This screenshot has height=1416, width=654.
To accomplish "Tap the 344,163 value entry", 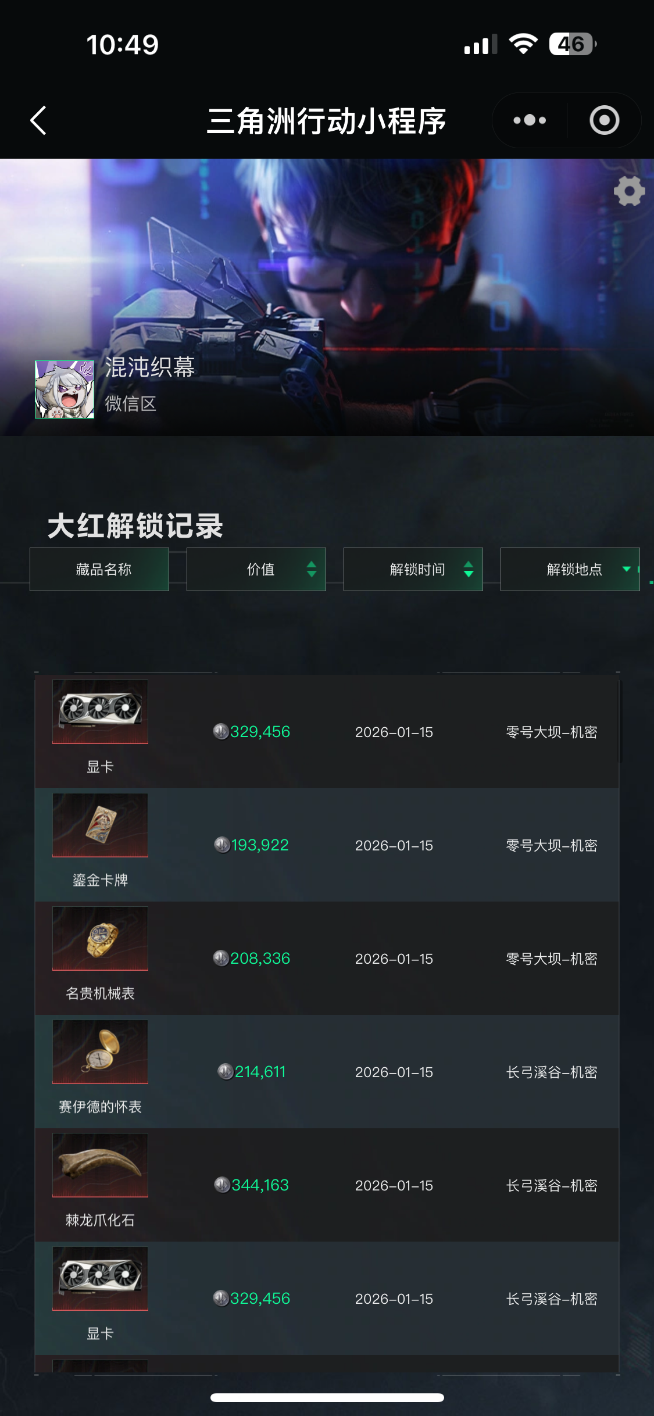I will coord(260,1185).
